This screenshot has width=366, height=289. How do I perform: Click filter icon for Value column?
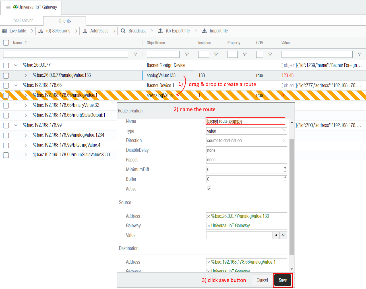pos(359,54)
